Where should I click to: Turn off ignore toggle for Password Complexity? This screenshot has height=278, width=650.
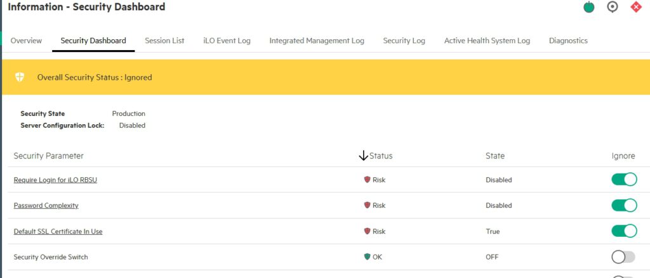click(x=623, y=205)
